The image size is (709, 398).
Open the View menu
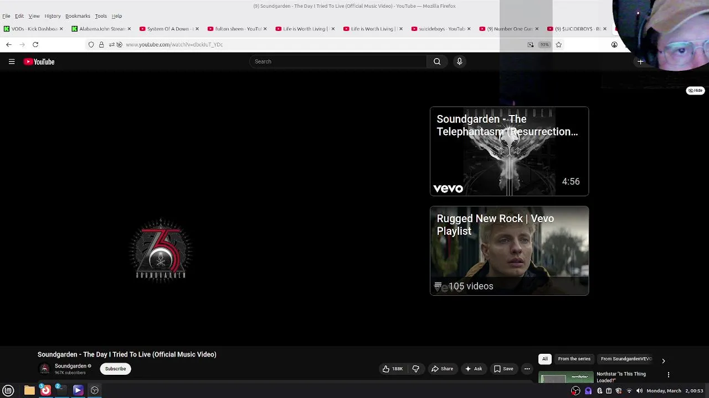pos(34,16)
